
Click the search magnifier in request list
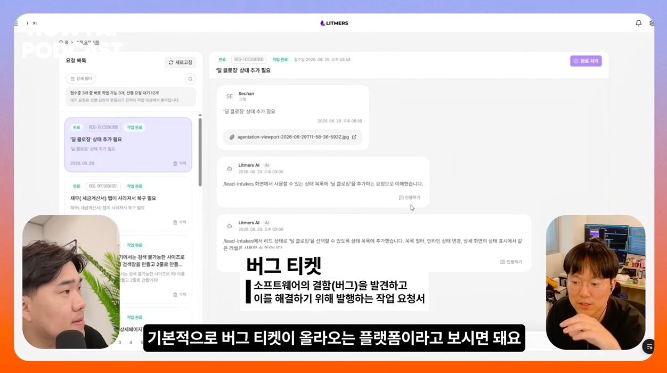click(190, 79)
